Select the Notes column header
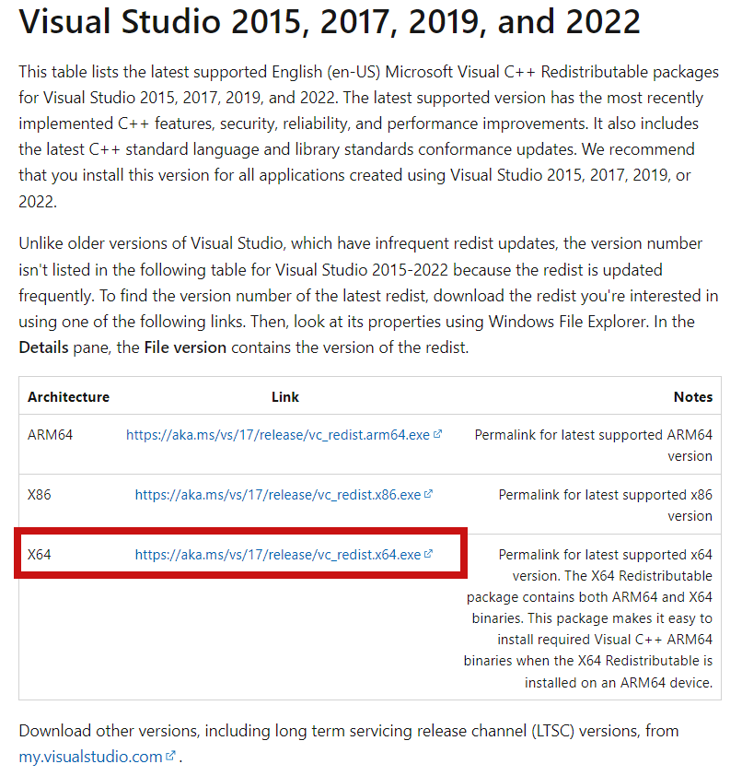Screen dimensions: 742x776 tap(693, 397)
